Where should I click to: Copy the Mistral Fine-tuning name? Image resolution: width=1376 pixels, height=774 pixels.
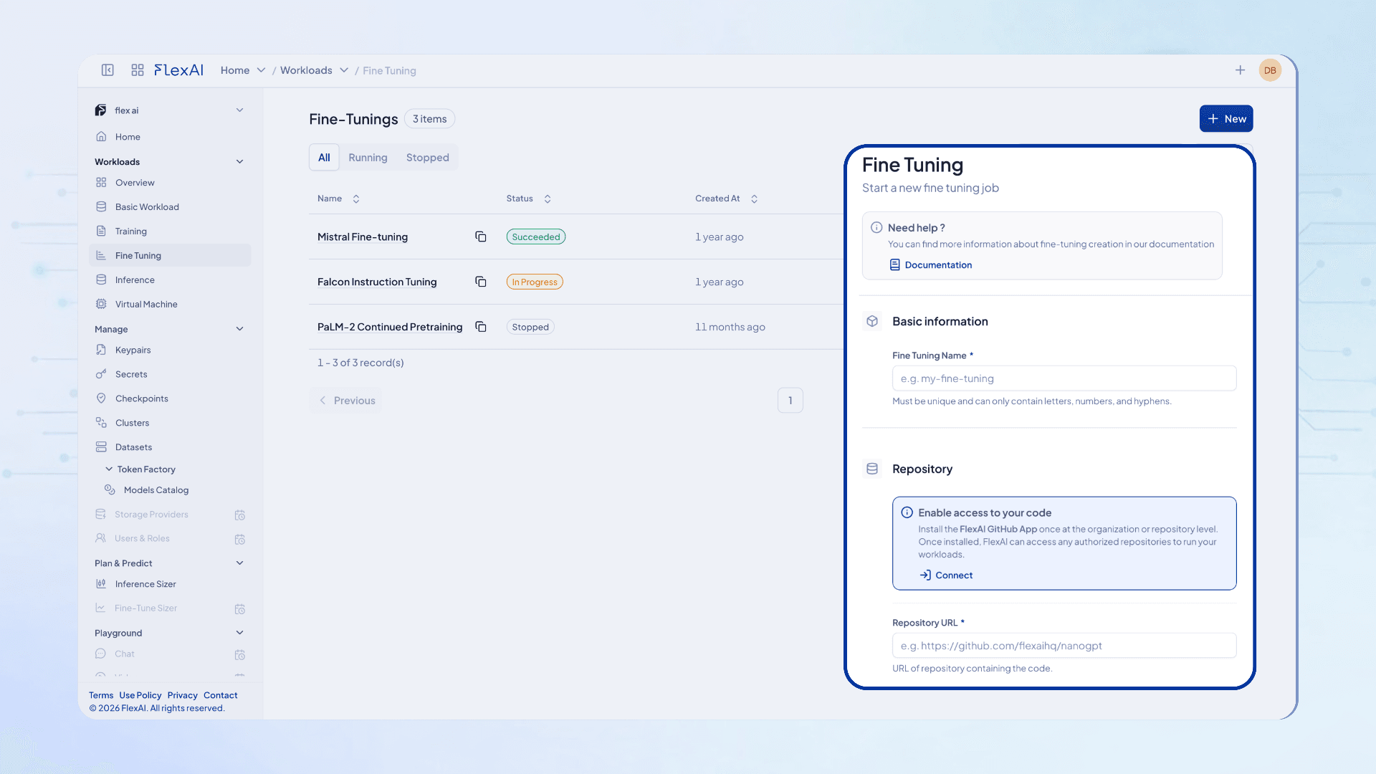pyautogui.click(x=481, y=237)
